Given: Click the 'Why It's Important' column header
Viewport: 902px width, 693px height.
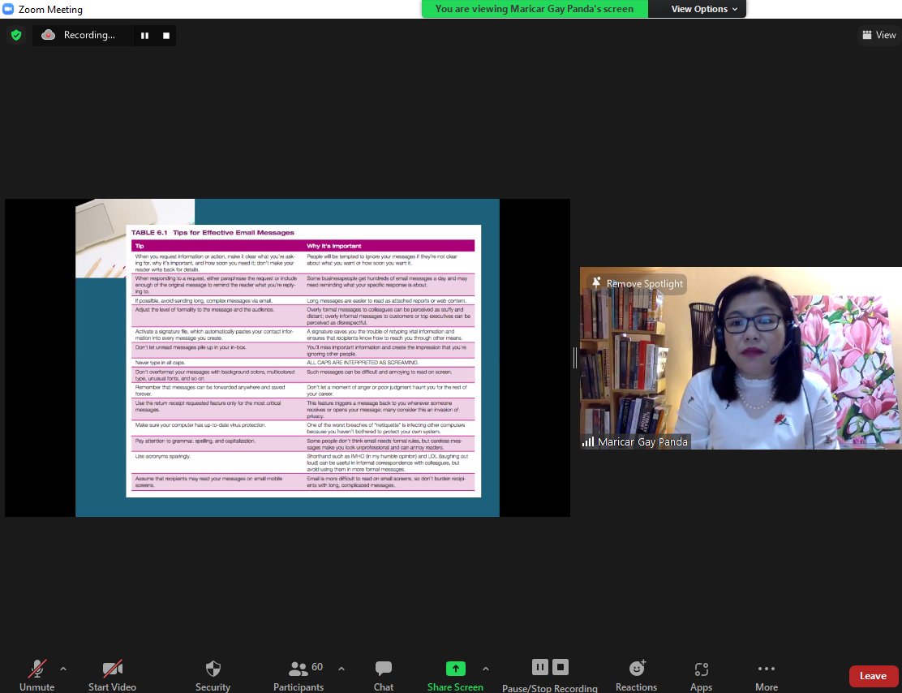Looking at the screenshot, I should tap(334, 246).
